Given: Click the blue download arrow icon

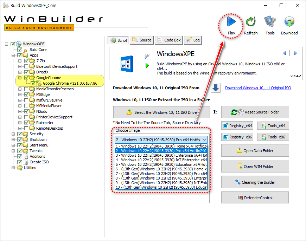Looking at the screenshot, I should (x=216, y=88).
